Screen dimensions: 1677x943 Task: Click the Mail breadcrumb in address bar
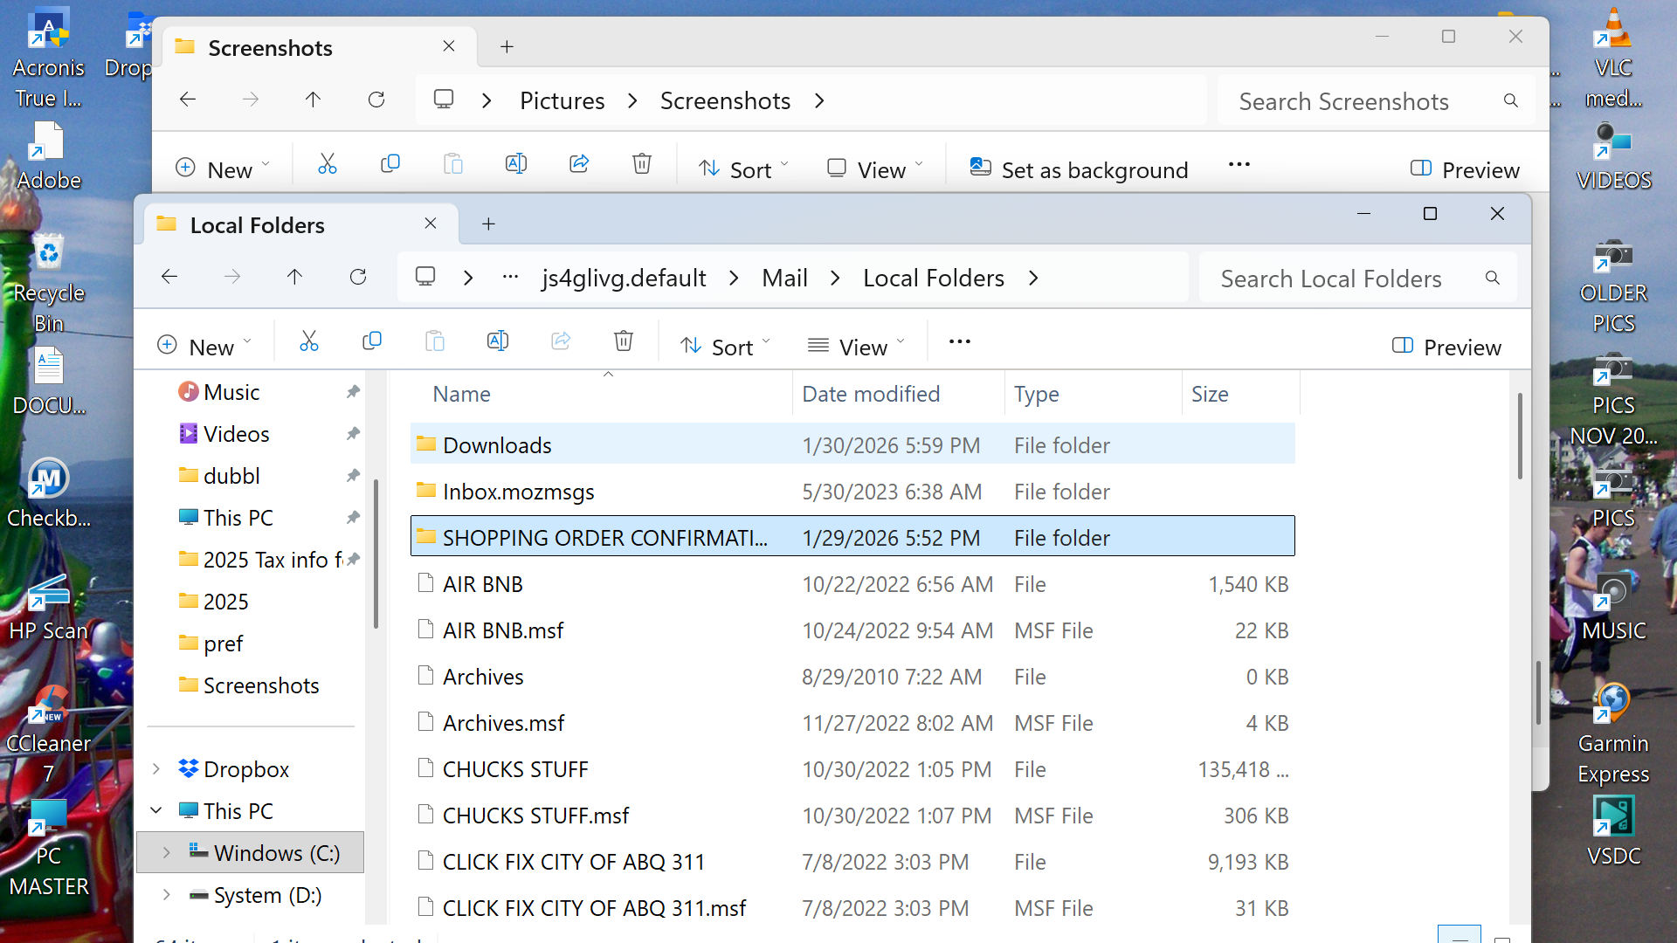(783, 278)
